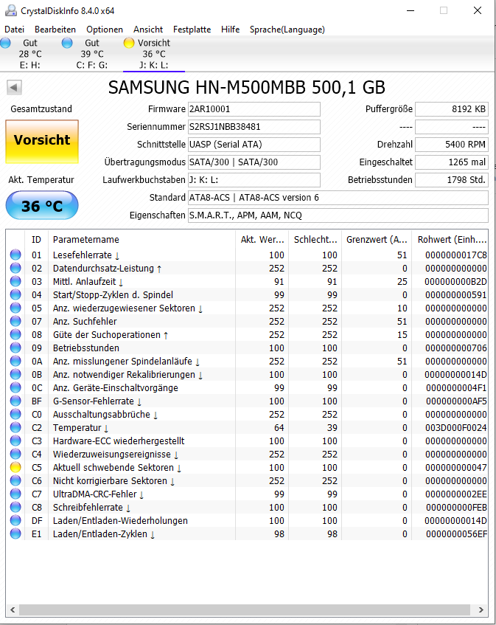Click the Schnittstelle field UASP (Serial ATA)
Viewport: 496px width, 625px height.
254,145
